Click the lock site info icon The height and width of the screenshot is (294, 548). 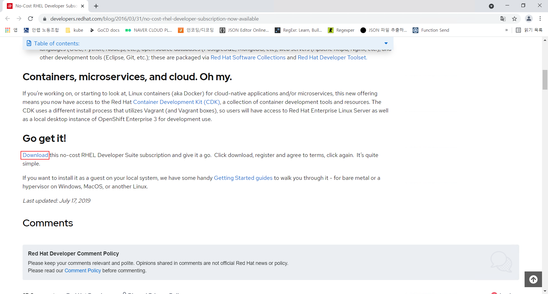pos(45,19)
